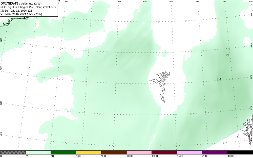Click the '10W' longitude label

119,2
